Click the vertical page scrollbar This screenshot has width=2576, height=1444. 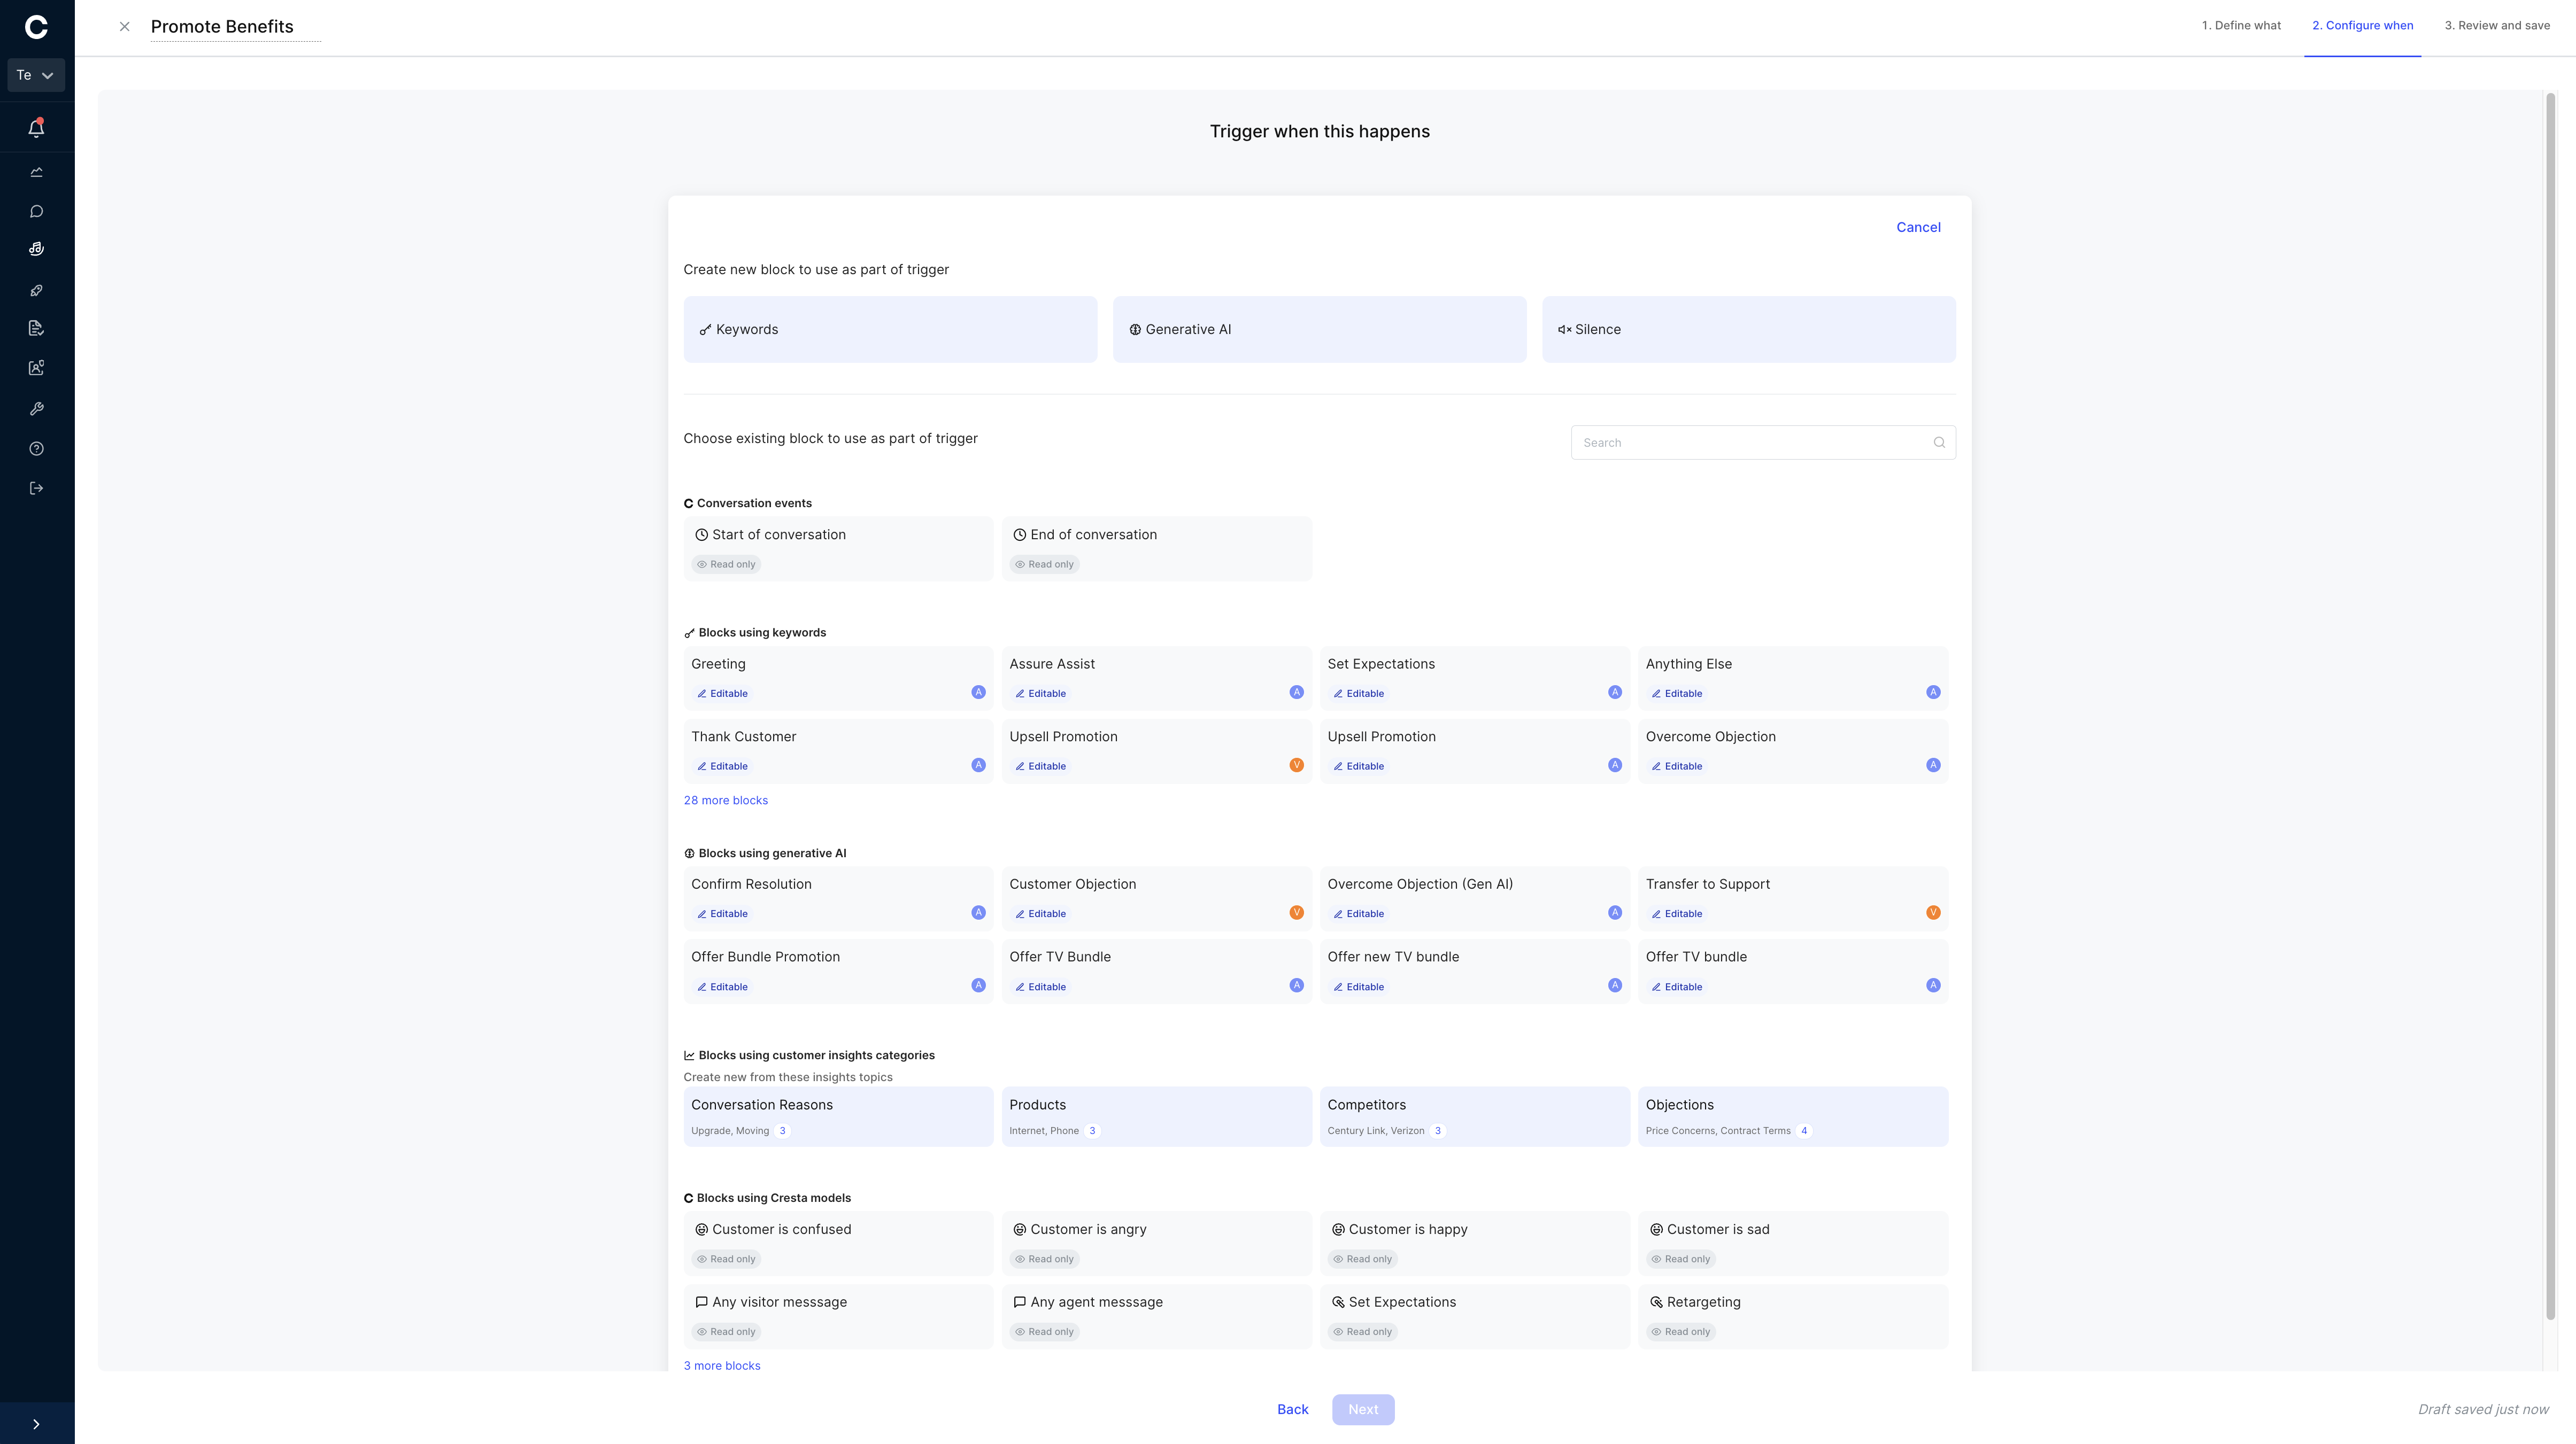click(2550, 704)
